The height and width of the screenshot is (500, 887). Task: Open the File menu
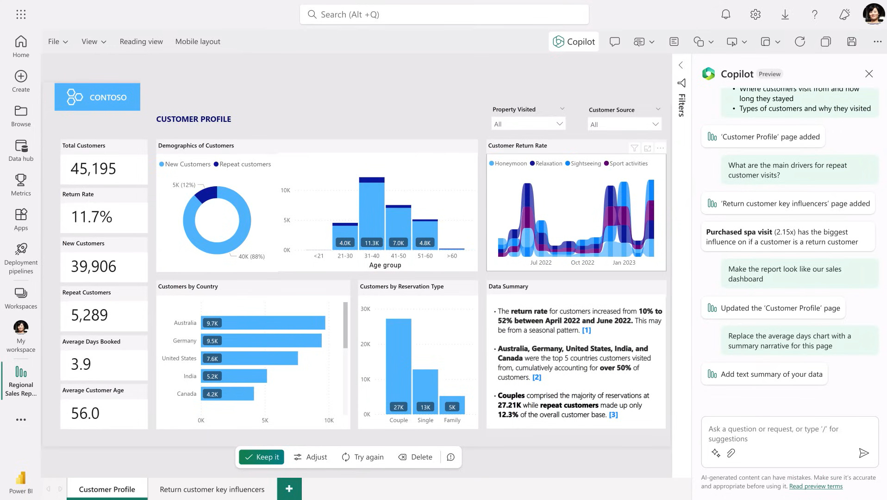point(58,42)
